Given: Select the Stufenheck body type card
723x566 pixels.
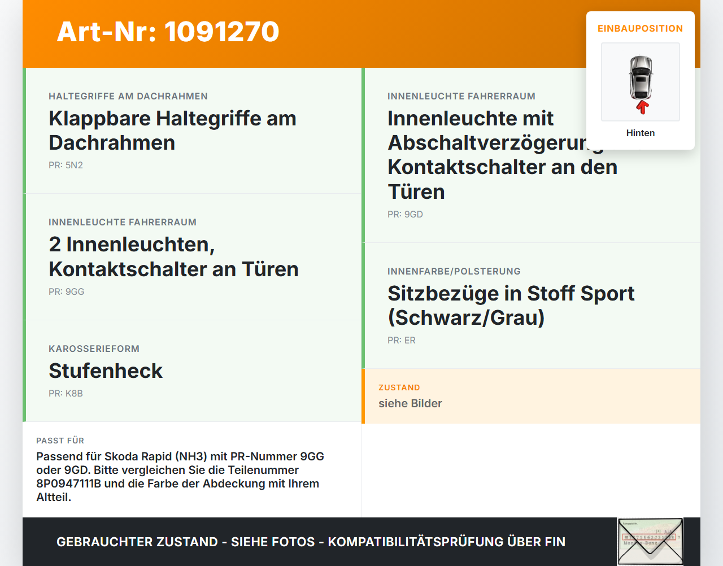Looking at the screenshot, I should pyautogui.click(x=192, y=371).
